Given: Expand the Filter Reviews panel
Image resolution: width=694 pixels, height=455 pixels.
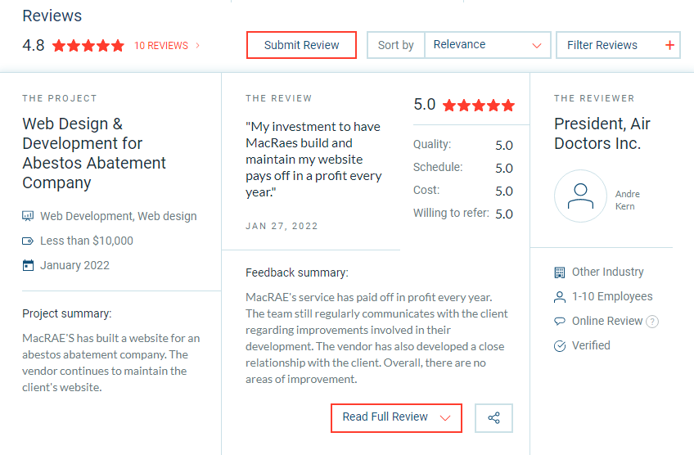Looking at the screenshot, I should click(618, 45).
